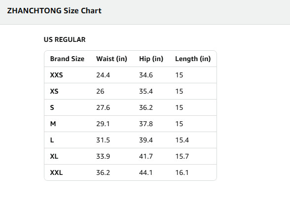Select the L size row label
This screenshot has width=290, height=204.
coord(52,140)
